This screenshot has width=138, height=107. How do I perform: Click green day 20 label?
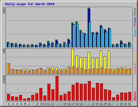click(x=85, y=104)
